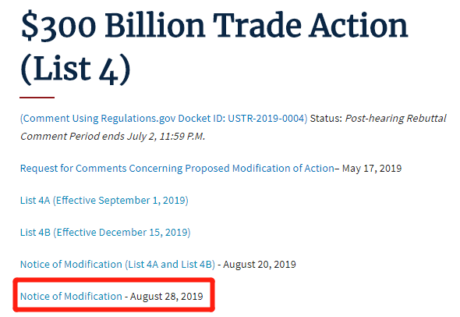Click the August 20, 2019 date text

click(x=260, y=265)
